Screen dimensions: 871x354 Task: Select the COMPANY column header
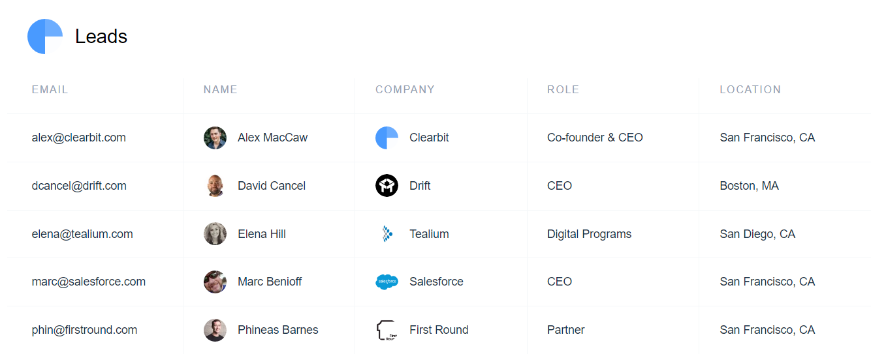(x=405, y=90)
